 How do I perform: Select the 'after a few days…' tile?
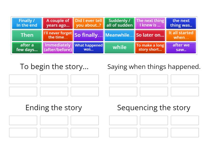click(x=27, y=48)
